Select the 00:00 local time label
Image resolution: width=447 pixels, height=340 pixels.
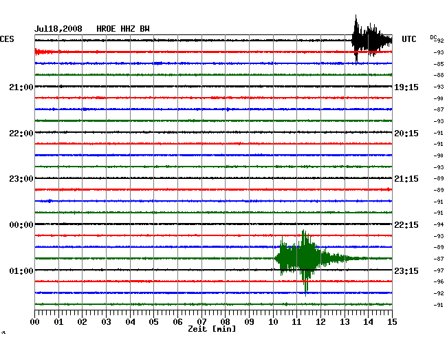[21, 225]
